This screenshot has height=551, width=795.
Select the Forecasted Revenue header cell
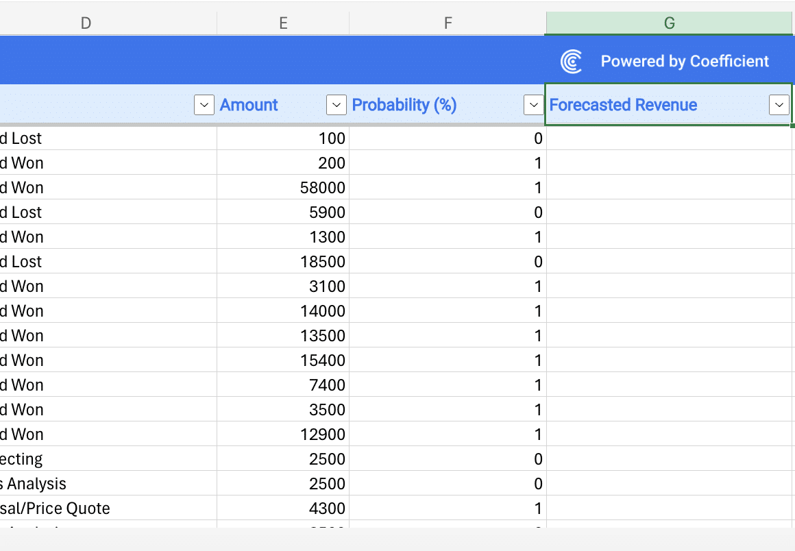coord(623,105)
